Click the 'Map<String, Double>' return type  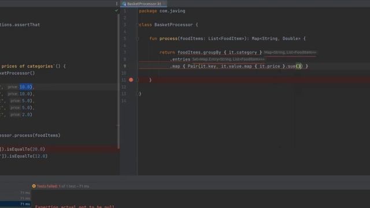click(x=276, y=39)
